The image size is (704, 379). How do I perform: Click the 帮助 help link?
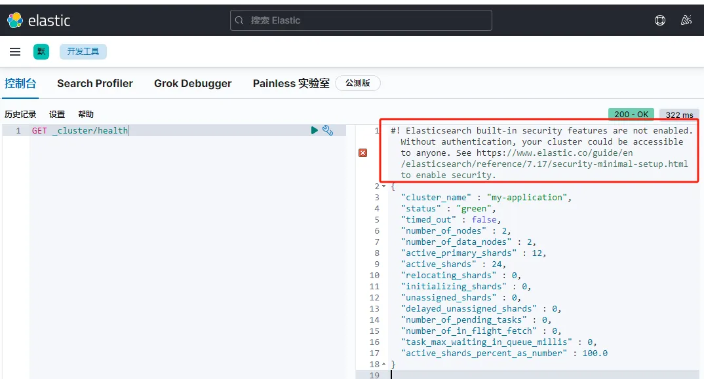86,114
